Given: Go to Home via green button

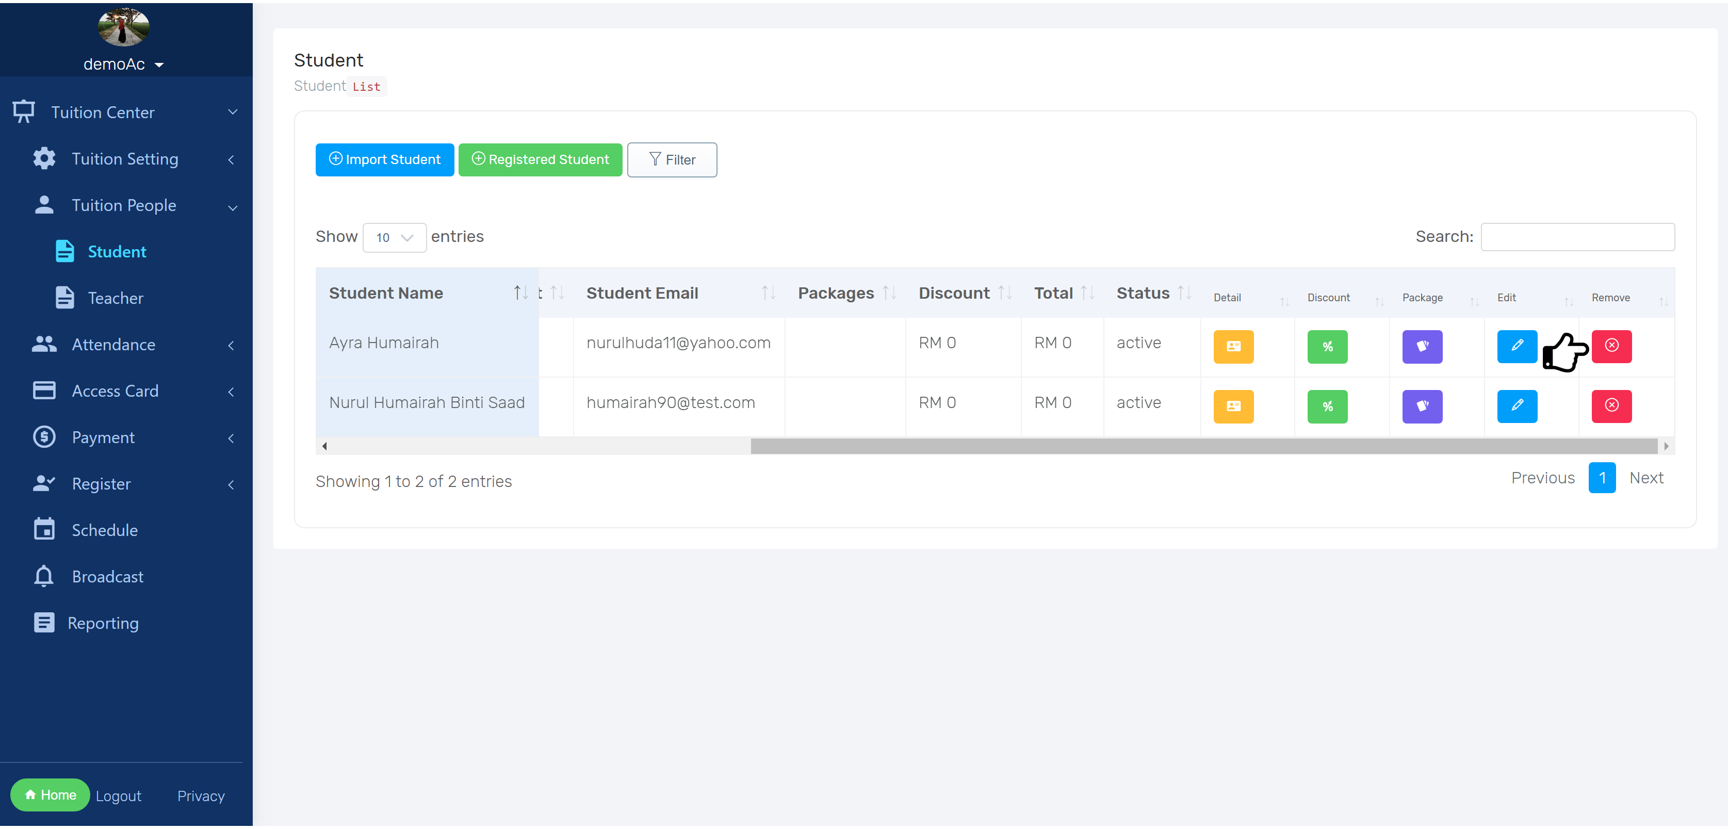Looking at the screenshot, I should [x=51, y=794].
